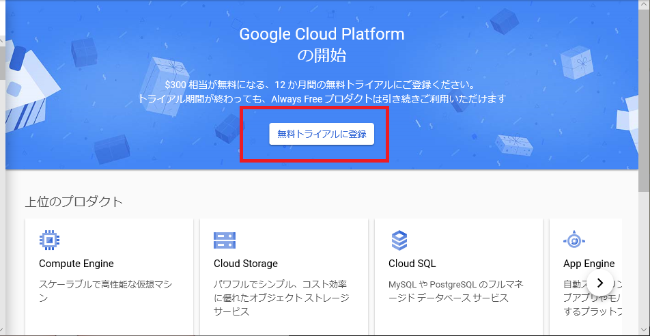
Task: Select the Compute Engine card title
Action: click(x=76, y=264)
